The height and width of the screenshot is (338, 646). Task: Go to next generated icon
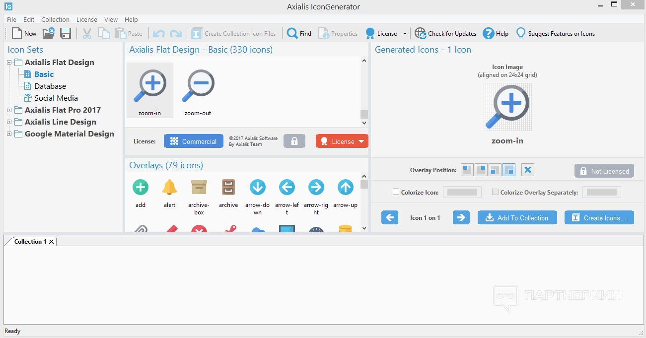tap(461, 217)
